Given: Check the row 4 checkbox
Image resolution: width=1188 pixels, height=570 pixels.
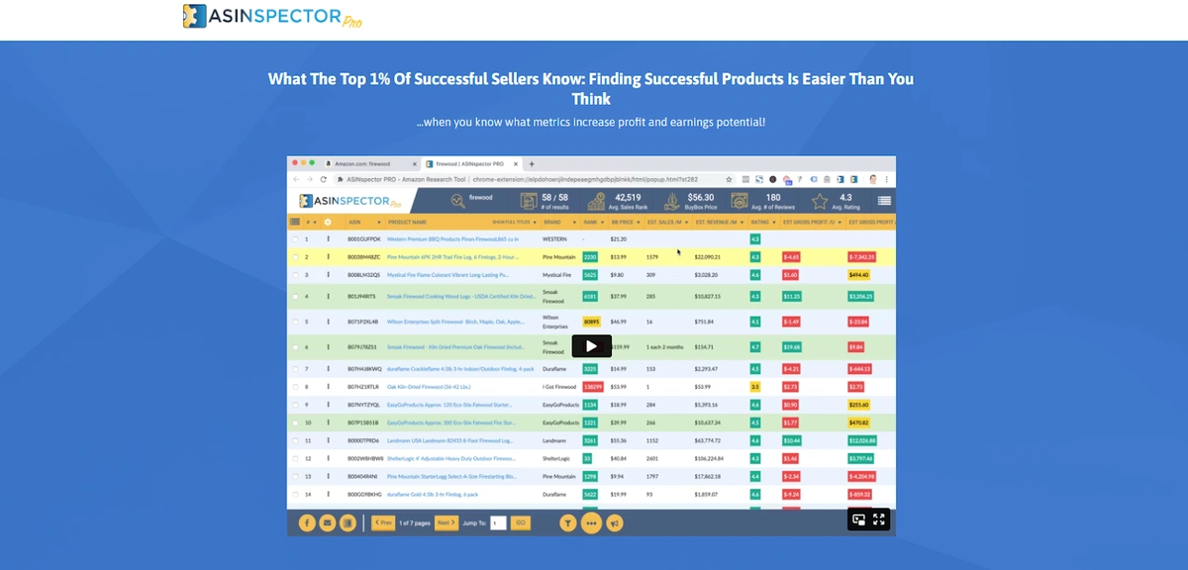Looking at the screenshot, I should [294, 296].
